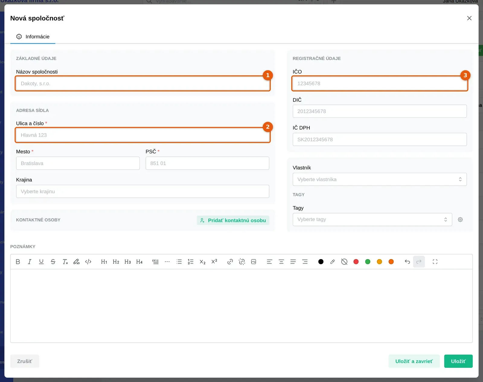Viewport: 483px width, 382px height.
Task: Open the Vlastník owner dropdown
Action: [380, 179]
